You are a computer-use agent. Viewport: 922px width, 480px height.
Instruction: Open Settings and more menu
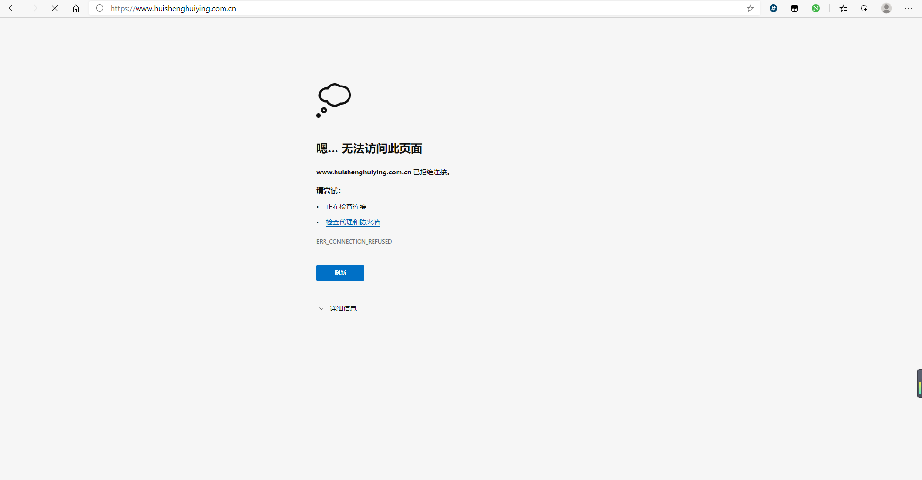pyautogui.click(x=908, y=8)
